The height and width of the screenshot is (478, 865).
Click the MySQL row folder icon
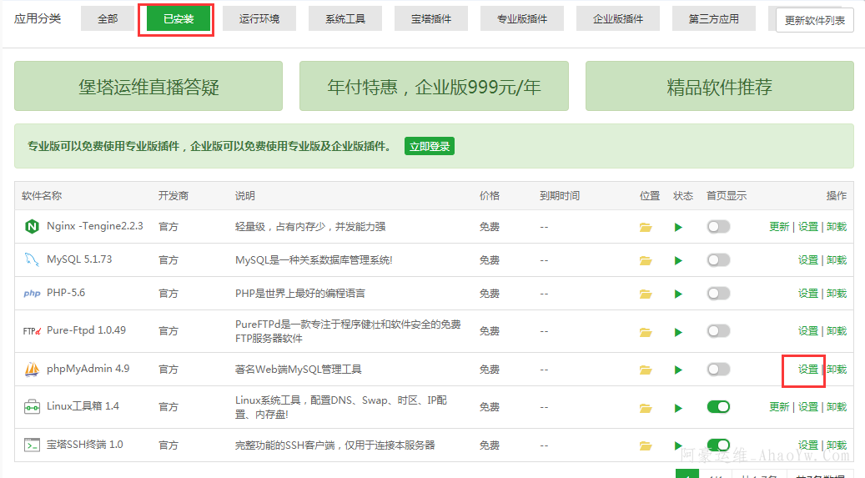coord(646,260)
